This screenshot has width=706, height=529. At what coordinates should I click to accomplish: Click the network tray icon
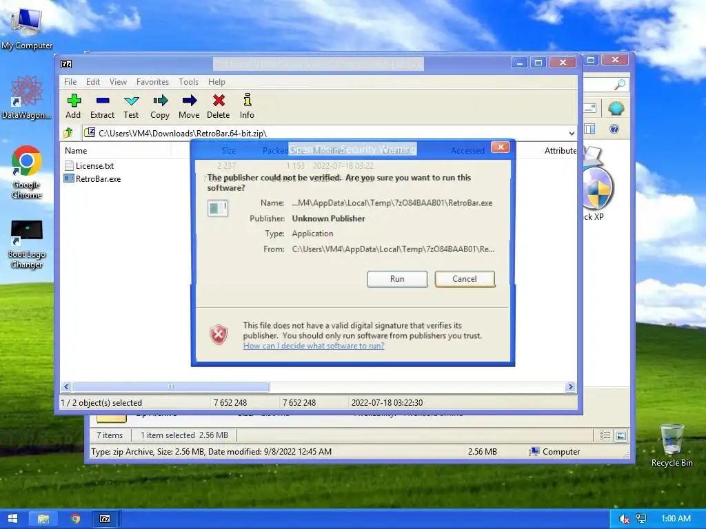click(x=641, y=519)
